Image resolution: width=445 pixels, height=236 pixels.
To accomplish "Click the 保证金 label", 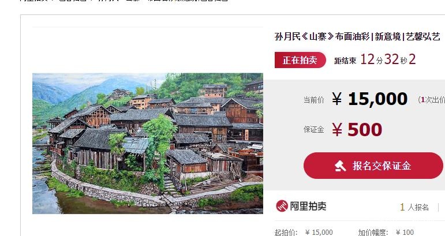I will click(x=313, y=130).
